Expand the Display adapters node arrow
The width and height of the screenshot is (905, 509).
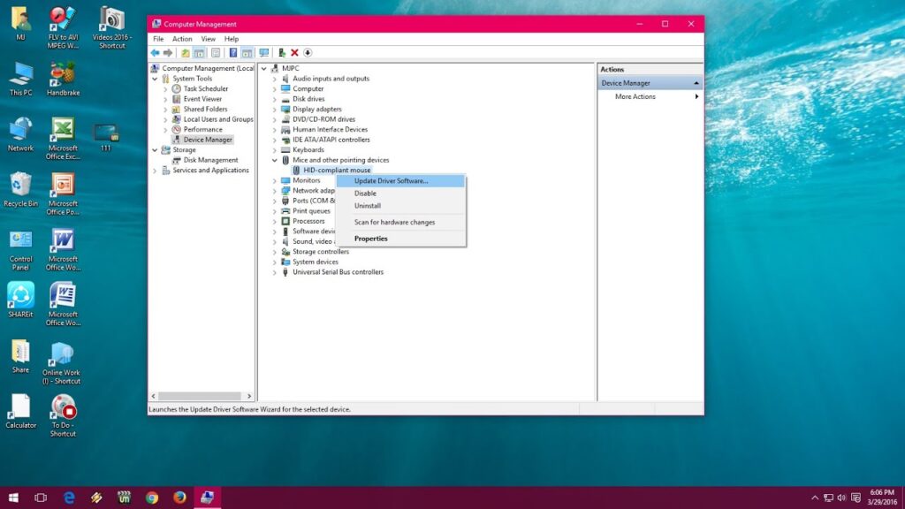[275, 109]
